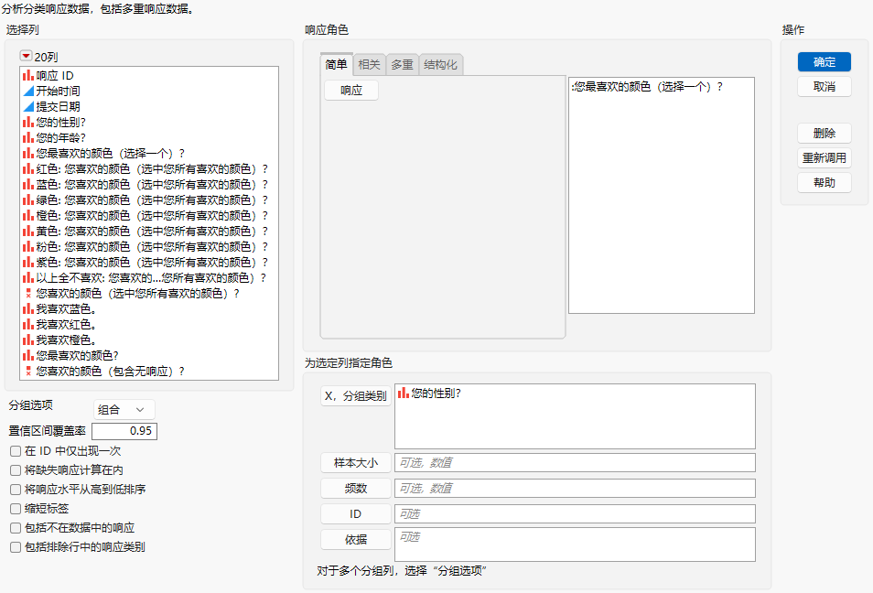Click the bar icon for 以上全不喜欢
Viewport: 873px width, 593px height.
(27, 278)
